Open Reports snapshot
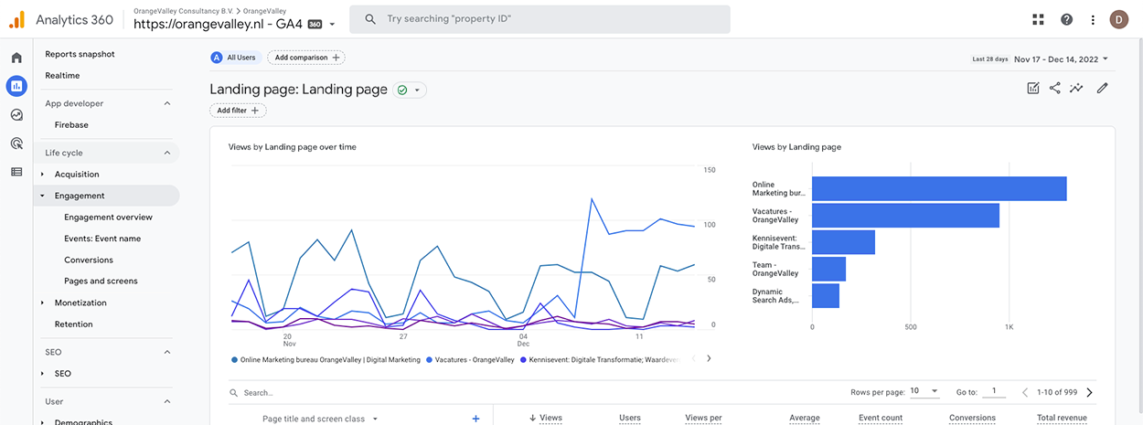This screenshot has height=425, width=1143. (80, 54)
